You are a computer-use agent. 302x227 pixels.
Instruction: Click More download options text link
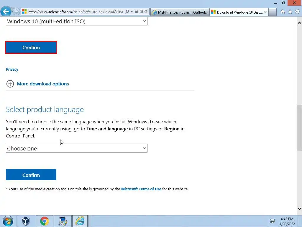(x=43, y=84)
